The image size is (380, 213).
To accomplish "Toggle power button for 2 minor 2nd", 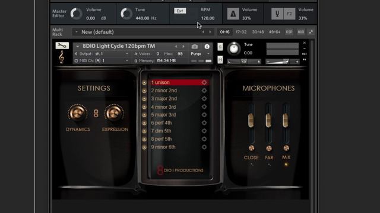I will 144,91.
